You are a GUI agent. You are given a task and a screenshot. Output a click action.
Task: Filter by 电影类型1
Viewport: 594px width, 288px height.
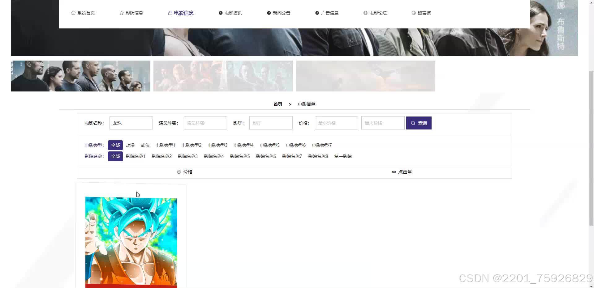(x=166, y=145)
